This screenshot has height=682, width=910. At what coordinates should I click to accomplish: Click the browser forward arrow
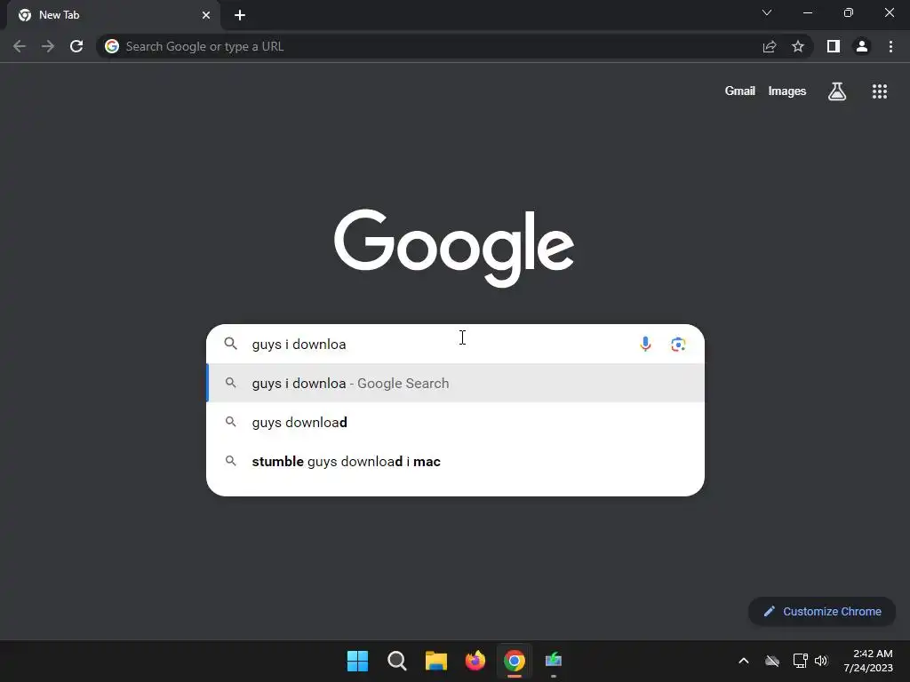[48, 46]
